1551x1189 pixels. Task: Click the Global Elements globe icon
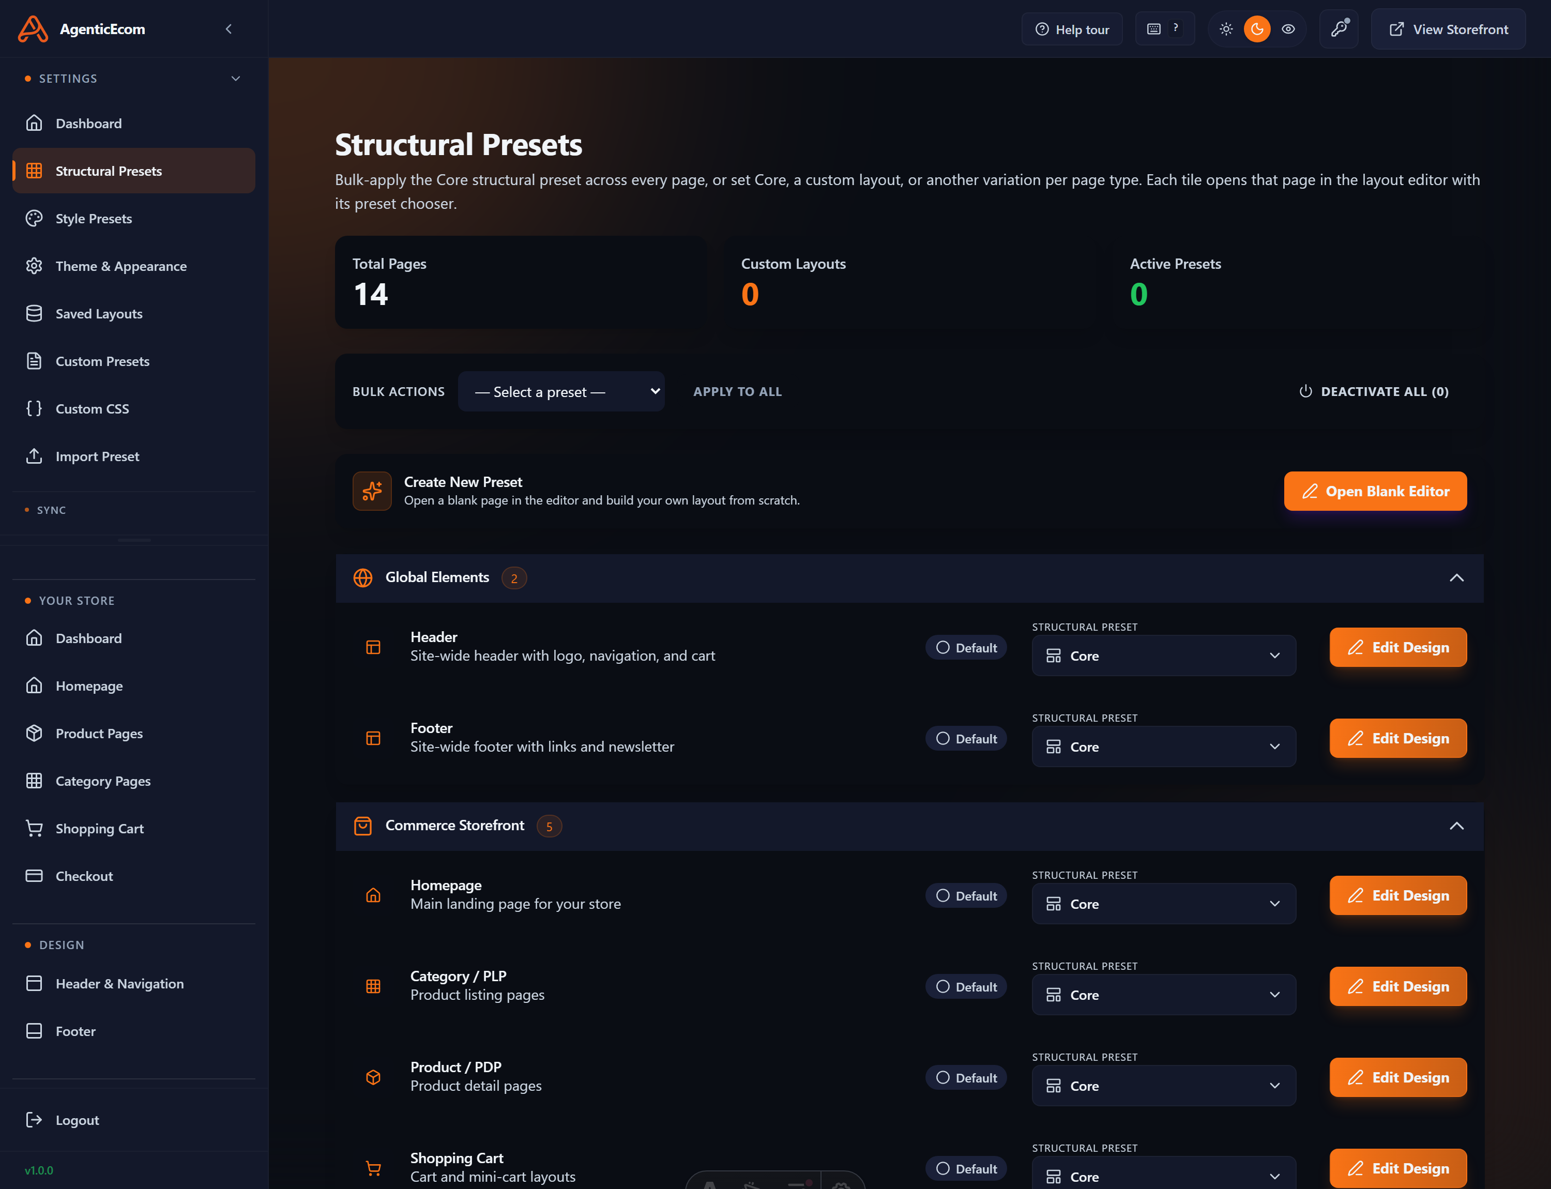[363, 577]
